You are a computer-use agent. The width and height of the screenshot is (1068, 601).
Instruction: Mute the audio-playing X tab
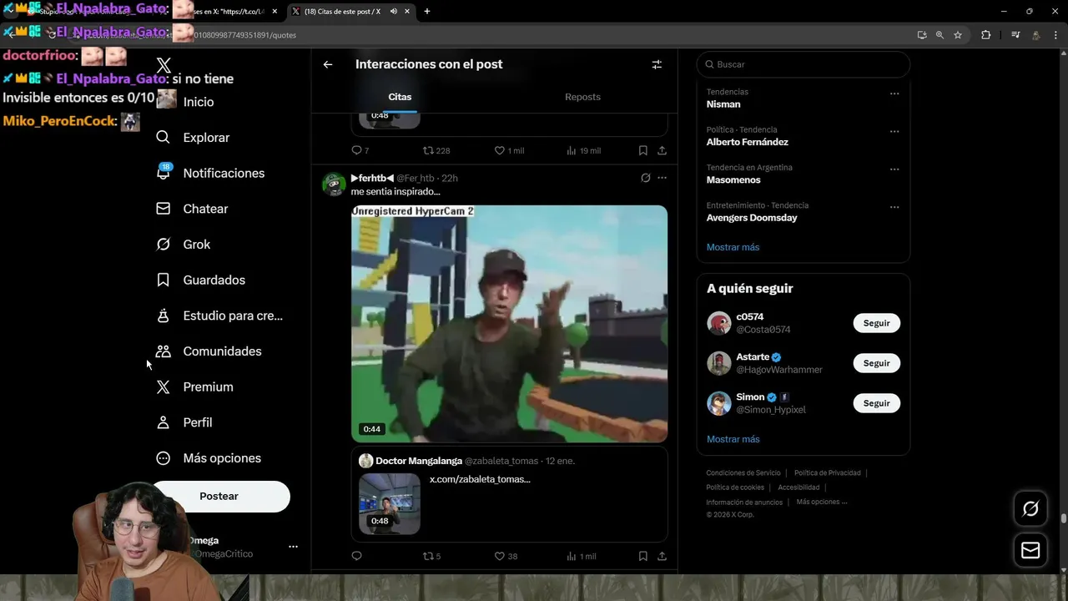[393, 12]
